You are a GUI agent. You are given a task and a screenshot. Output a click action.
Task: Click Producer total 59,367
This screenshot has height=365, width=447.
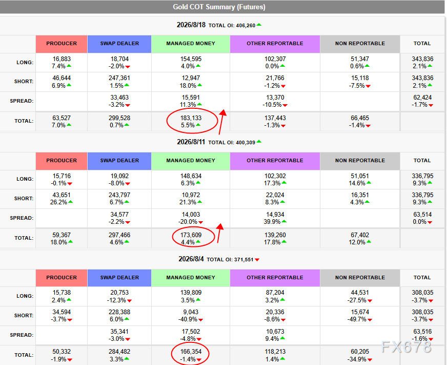click(x=62, y=235)
